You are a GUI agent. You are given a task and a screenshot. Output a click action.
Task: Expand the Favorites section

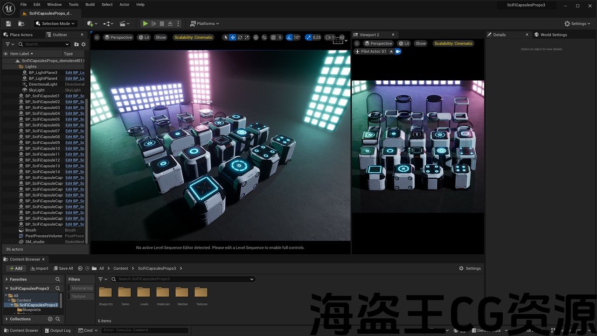6,279
